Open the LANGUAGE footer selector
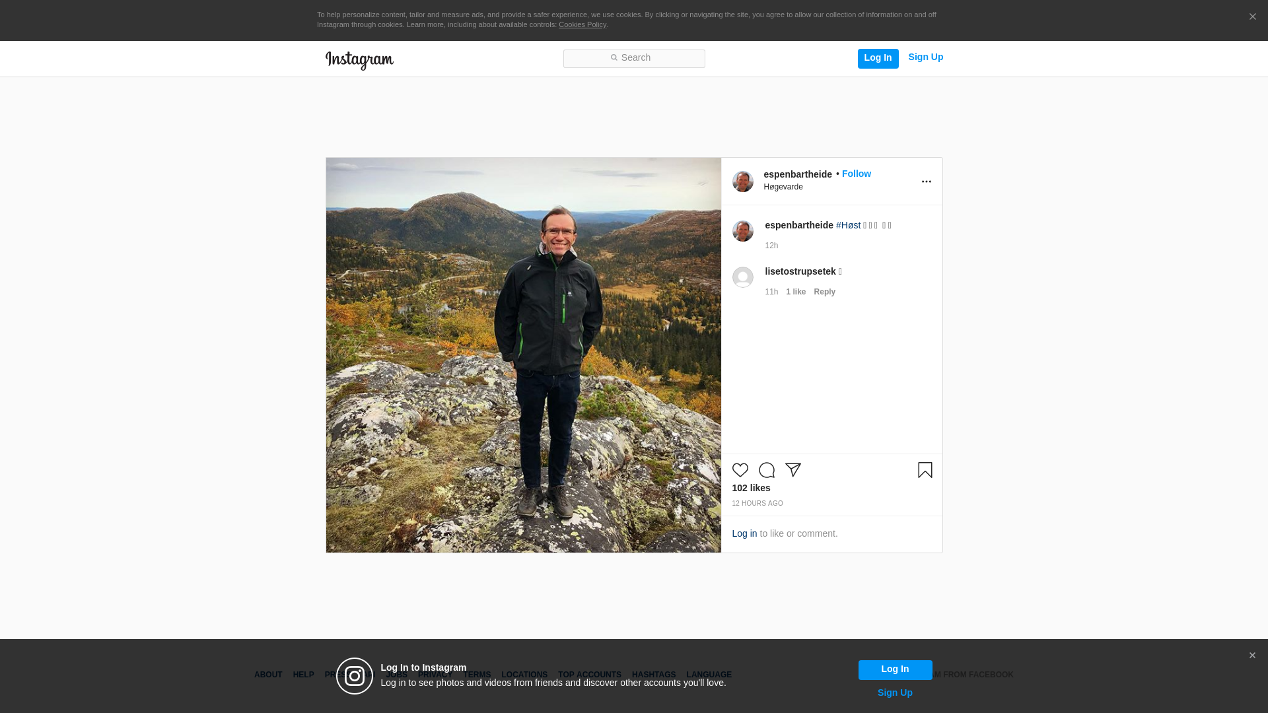 click(x=709, y=675)
